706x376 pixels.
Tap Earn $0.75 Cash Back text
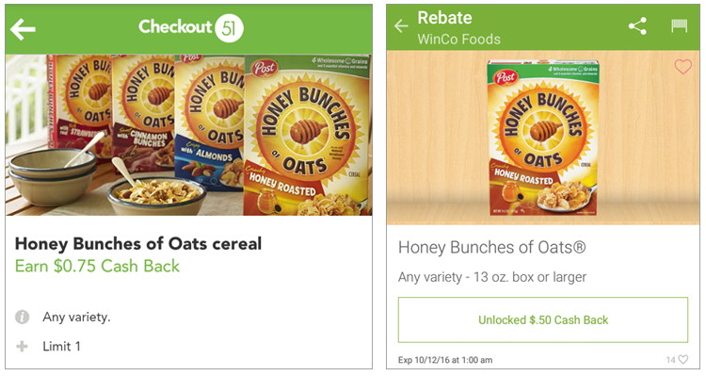click(97, 266)
